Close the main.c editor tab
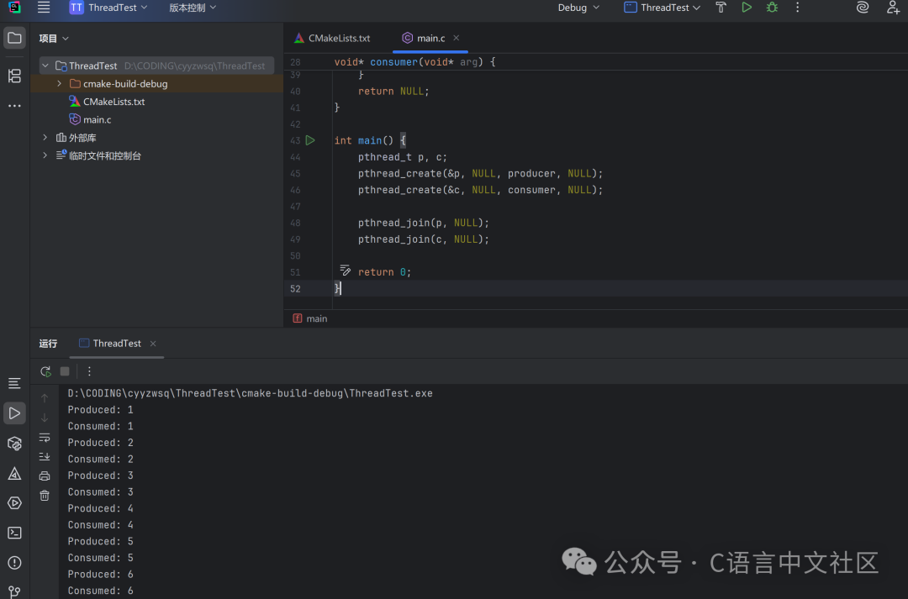908x599 pixels. point(457,38)
